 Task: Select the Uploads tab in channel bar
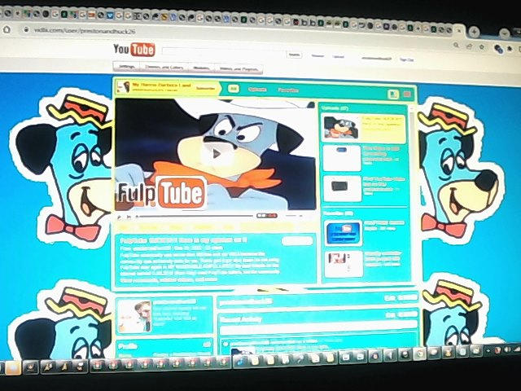[x=257, y=90]
